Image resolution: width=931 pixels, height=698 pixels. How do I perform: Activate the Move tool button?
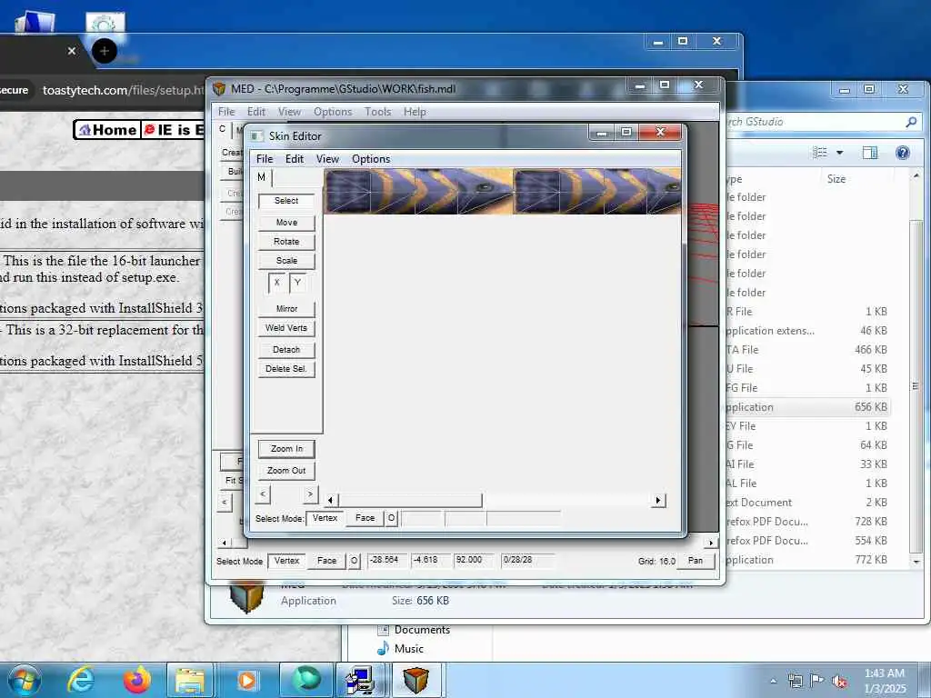(286, 222)
